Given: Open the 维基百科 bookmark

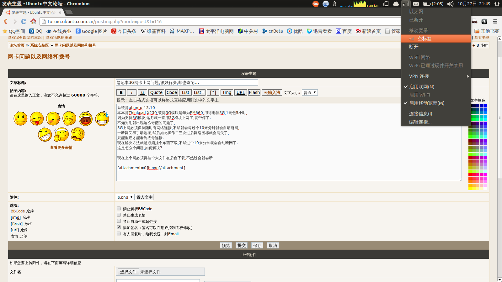Looking at the screenshot, I should tap(153, 31).
